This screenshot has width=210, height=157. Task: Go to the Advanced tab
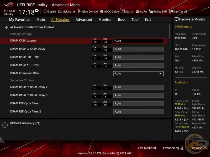click(x=84, y=20)
